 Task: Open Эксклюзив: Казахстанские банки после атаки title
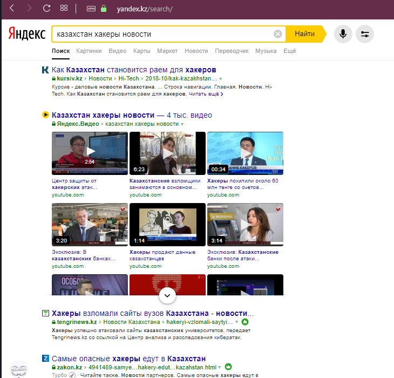(x=243, y=255)
